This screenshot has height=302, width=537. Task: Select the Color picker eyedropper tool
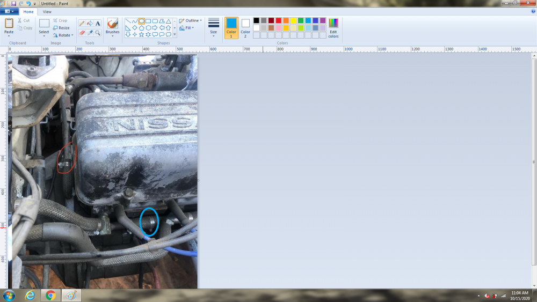(x=90, y=33)
